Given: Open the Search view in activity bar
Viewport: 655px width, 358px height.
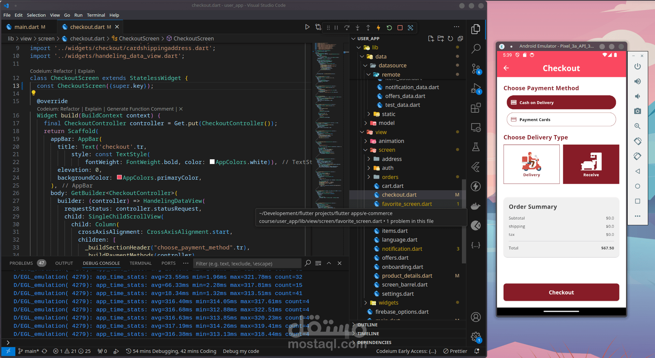Looking at the screenshot, I should (476, 49).
